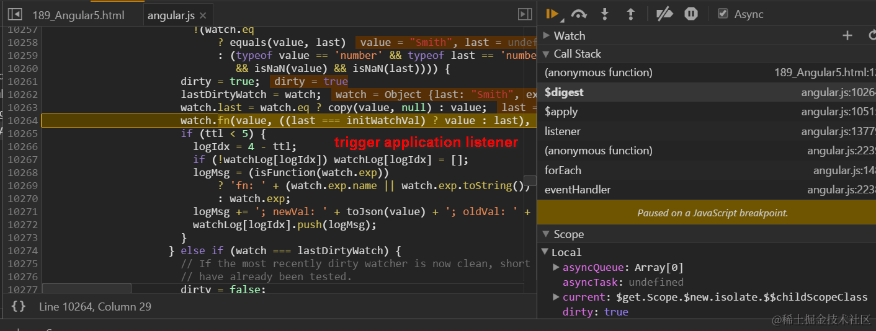Toggle the file navigator sidebar icon
876x331 pixels.
point(15,14)
